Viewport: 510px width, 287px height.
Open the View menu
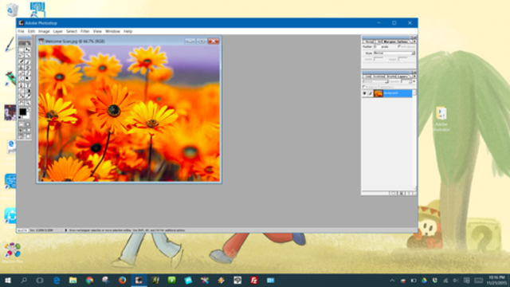pyautogui.click(x=97, y=31)
